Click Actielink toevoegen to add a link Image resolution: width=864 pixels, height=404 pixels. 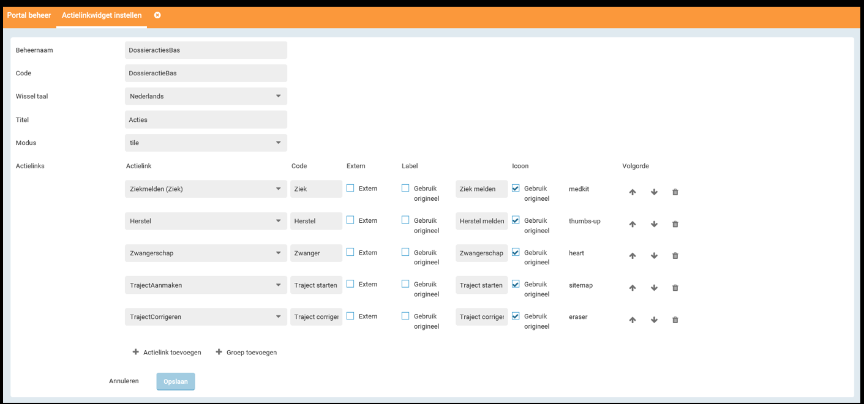(167, 353)
